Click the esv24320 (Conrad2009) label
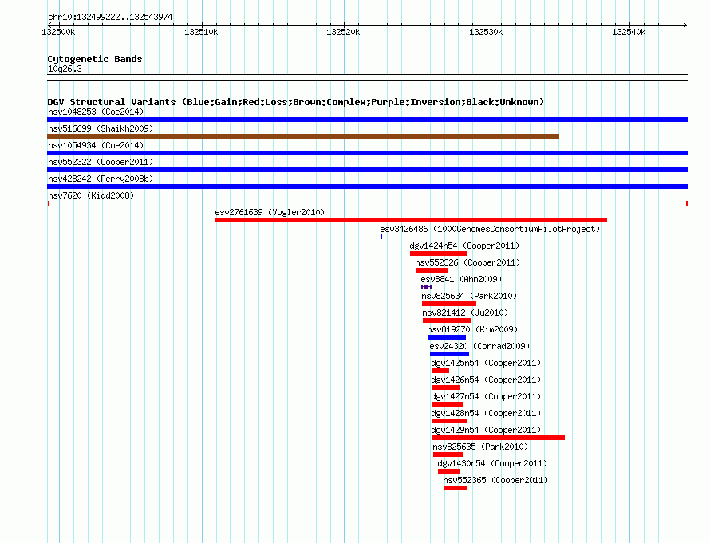710x543 pixels. tap(479, 346)
